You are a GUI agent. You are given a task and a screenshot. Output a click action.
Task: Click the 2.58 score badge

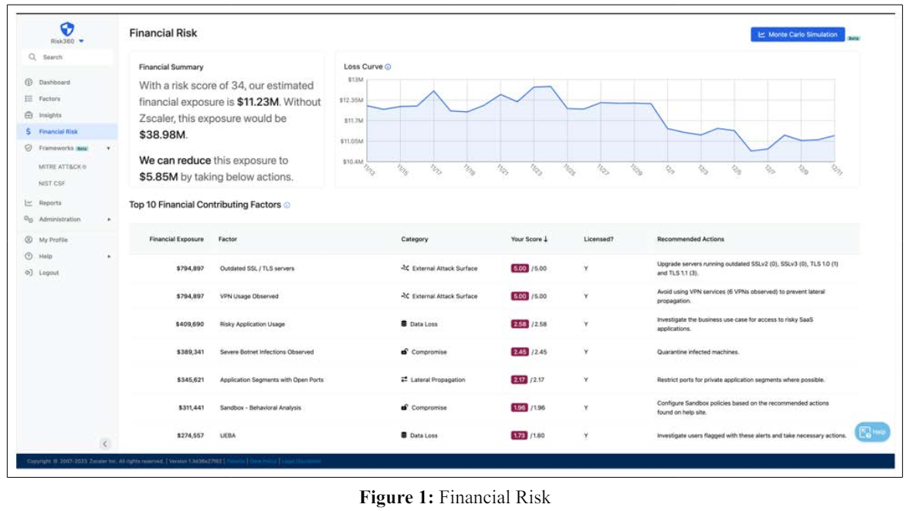519,324
